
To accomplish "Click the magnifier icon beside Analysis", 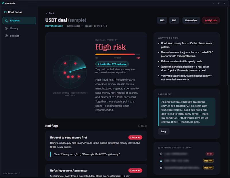I will [x=6, y=21].
